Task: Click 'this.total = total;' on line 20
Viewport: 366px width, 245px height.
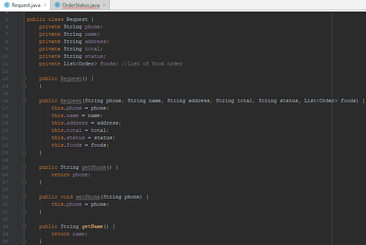Action: point(80,130)
